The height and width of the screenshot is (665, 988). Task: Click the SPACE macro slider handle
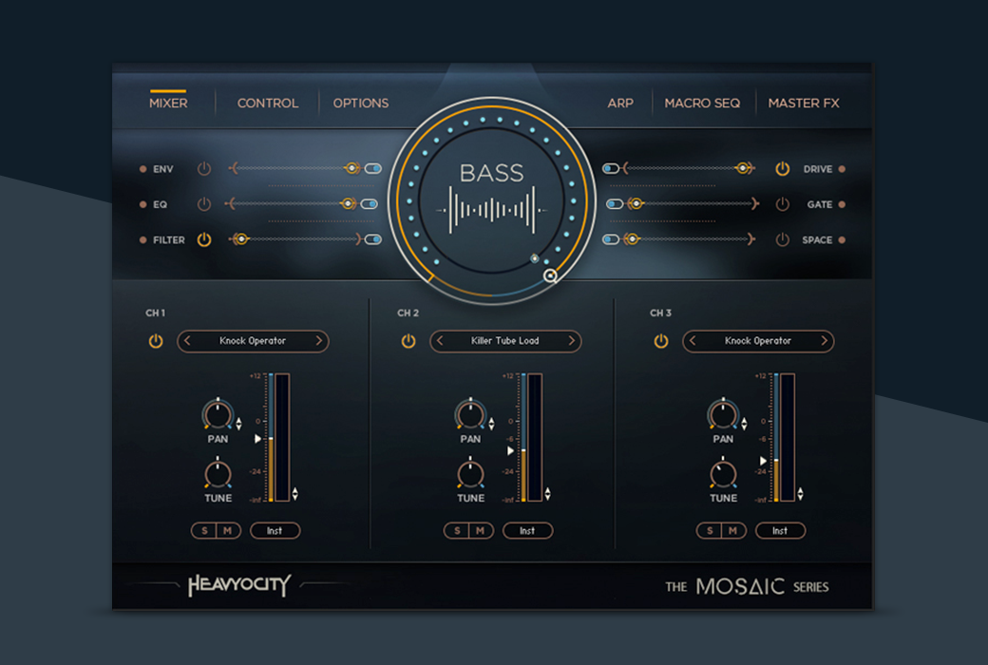pos(632,238)
